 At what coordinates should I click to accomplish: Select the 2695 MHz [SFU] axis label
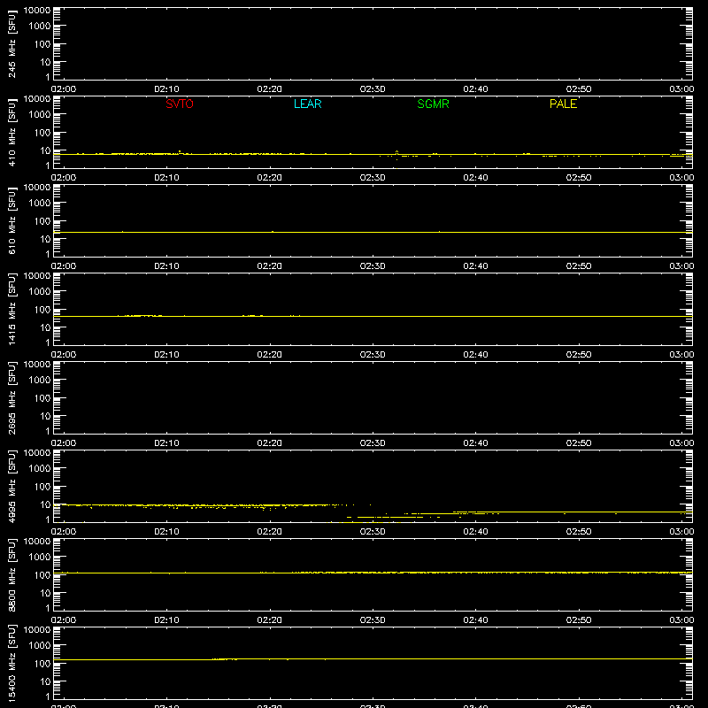(x=12, y=397)
